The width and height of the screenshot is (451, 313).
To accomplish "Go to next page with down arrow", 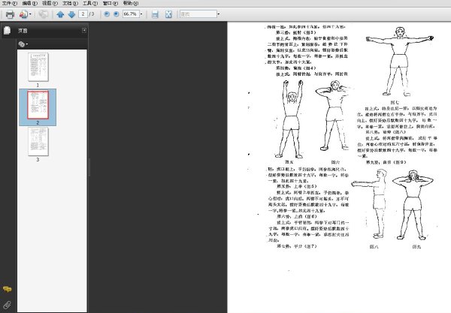I will click(x=71, y=14).
